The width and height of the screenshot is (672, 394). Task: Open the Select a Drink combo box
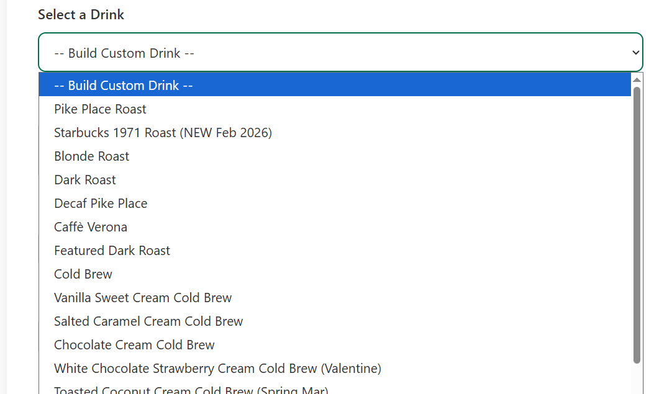click(x=340, y=53)
